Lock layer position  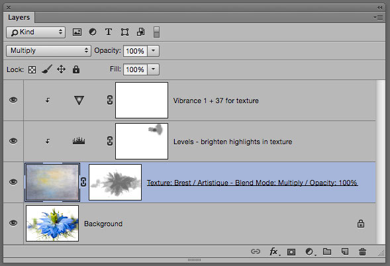(x=61, y=69)
